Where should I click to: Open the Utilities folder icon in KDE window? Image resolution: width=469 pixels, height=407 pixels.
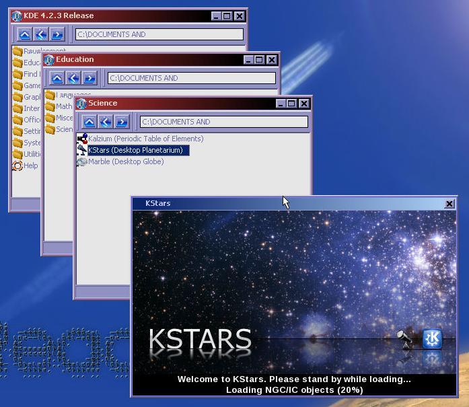(17, 154)
